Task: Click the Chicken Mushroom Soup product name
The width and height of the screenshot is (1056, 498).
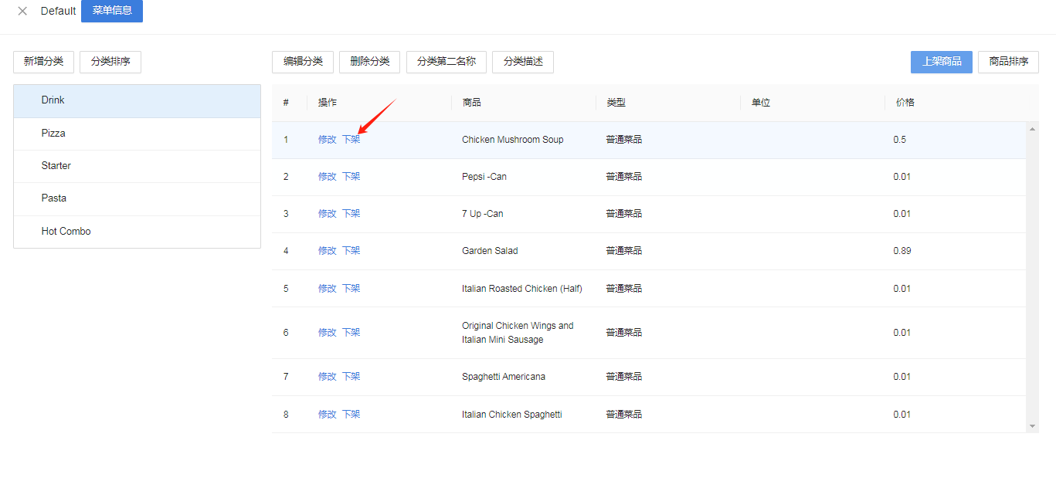Action: (513, 140)
